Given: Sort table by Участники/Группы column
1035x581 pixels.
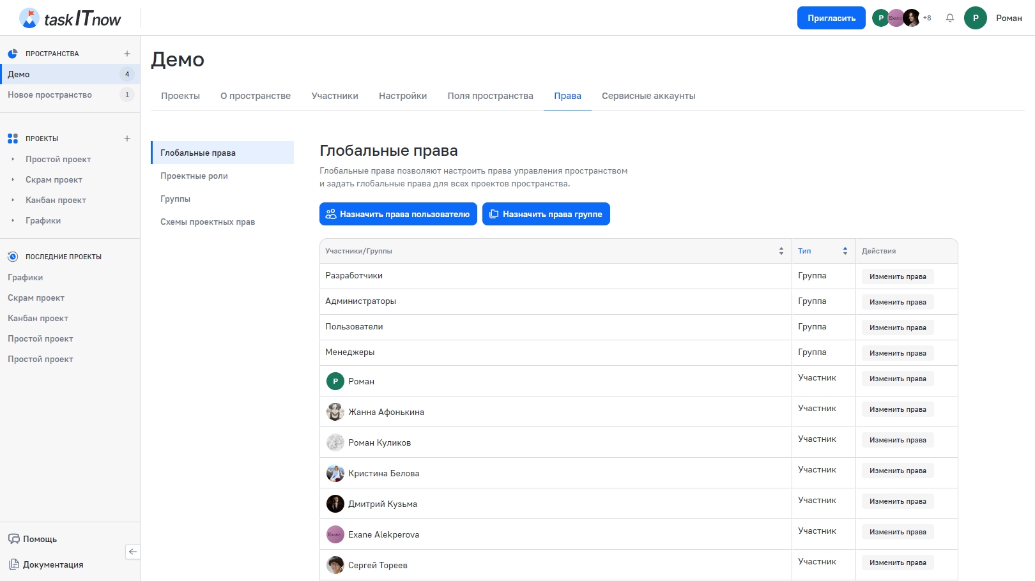Looking at the screenshot, I should coord(781,251).
